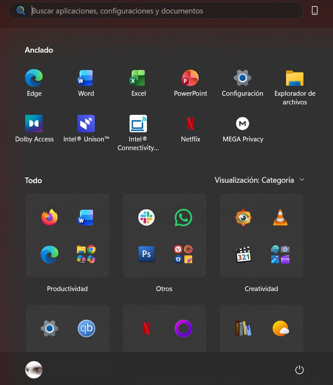Open MEGA Privacy app
The width and height of the screenshot is (333, 385).
tap(243, 129)
